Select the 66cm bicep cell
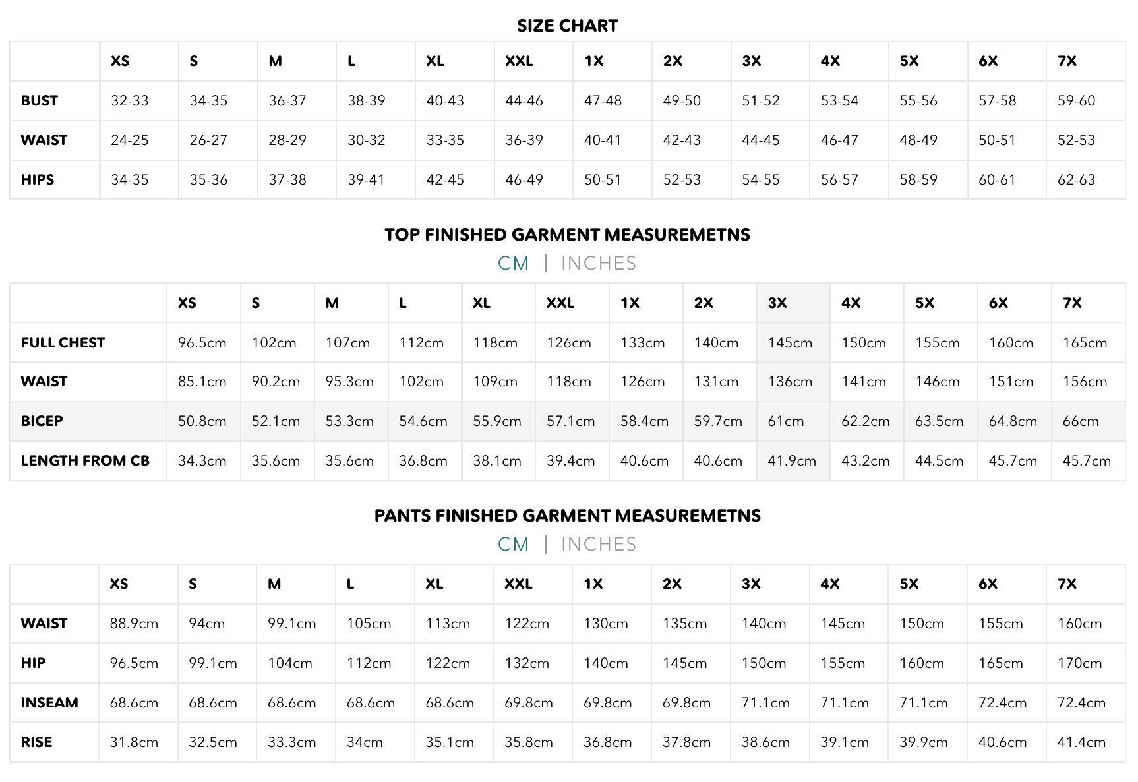Viewport: 1138px width, 782px height. pos(1081,421)
